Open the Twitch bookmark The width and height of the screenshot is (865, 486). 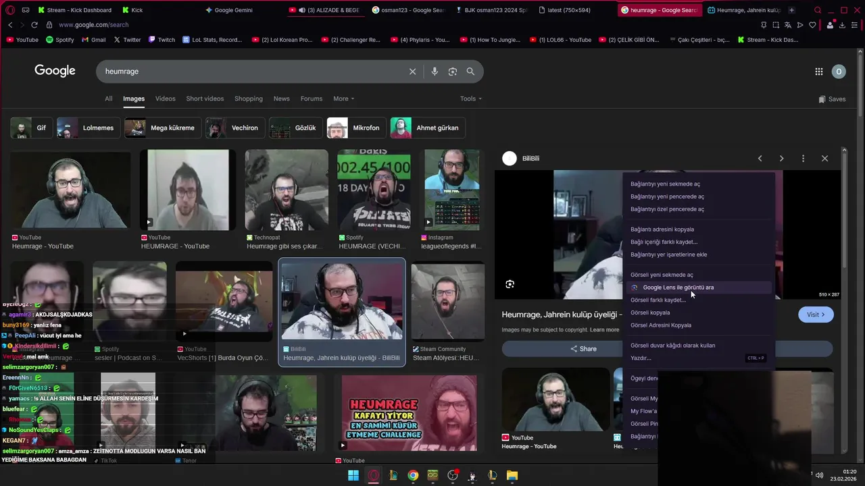pyautogui.click(x=162, y=40)
